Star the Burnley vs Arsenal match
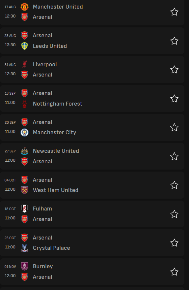This screenshot has height=290, width=189. (174, 272)
